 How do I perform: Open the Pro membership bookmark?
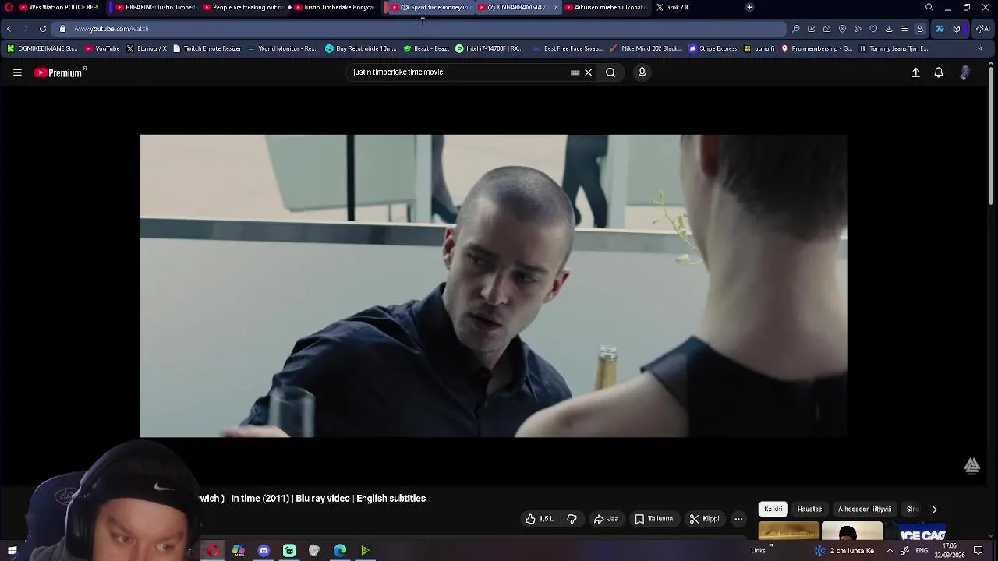point(817,48)
